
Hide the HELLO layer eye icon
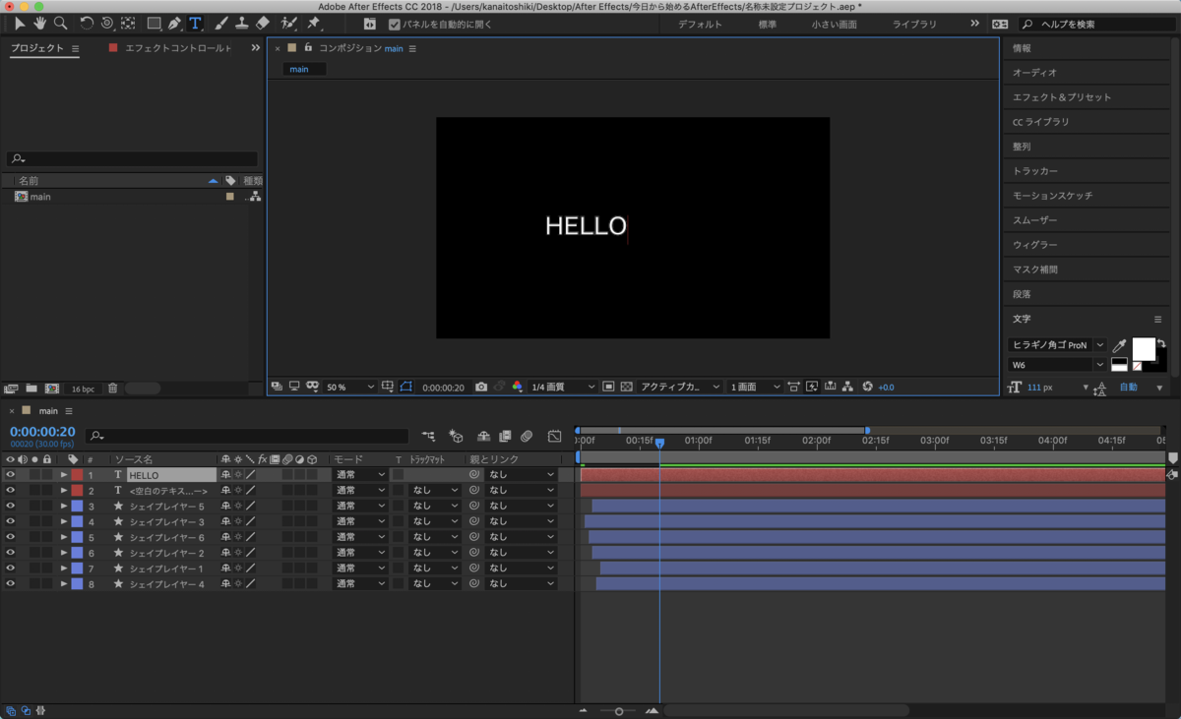[11, 475]
